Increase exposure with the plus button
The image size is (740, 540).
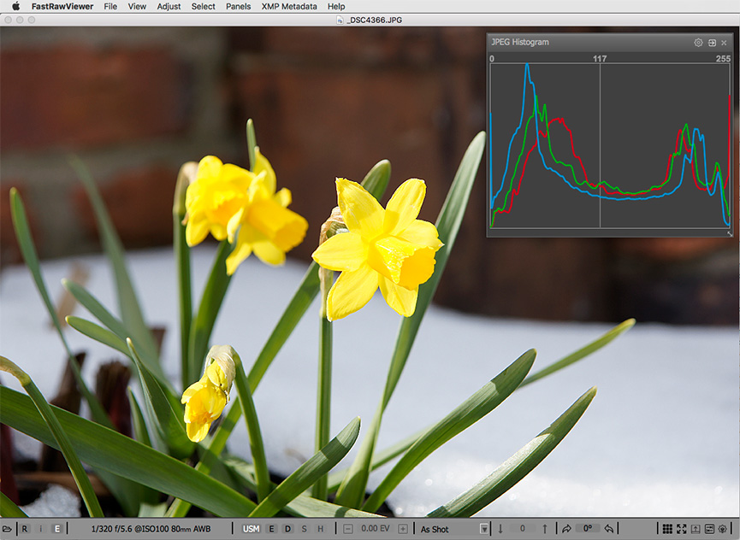point(403,529)
